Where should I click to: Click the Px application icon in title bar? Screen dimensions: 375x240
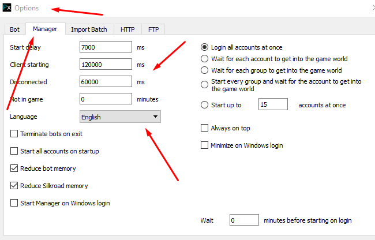click(x=7, y=8)
